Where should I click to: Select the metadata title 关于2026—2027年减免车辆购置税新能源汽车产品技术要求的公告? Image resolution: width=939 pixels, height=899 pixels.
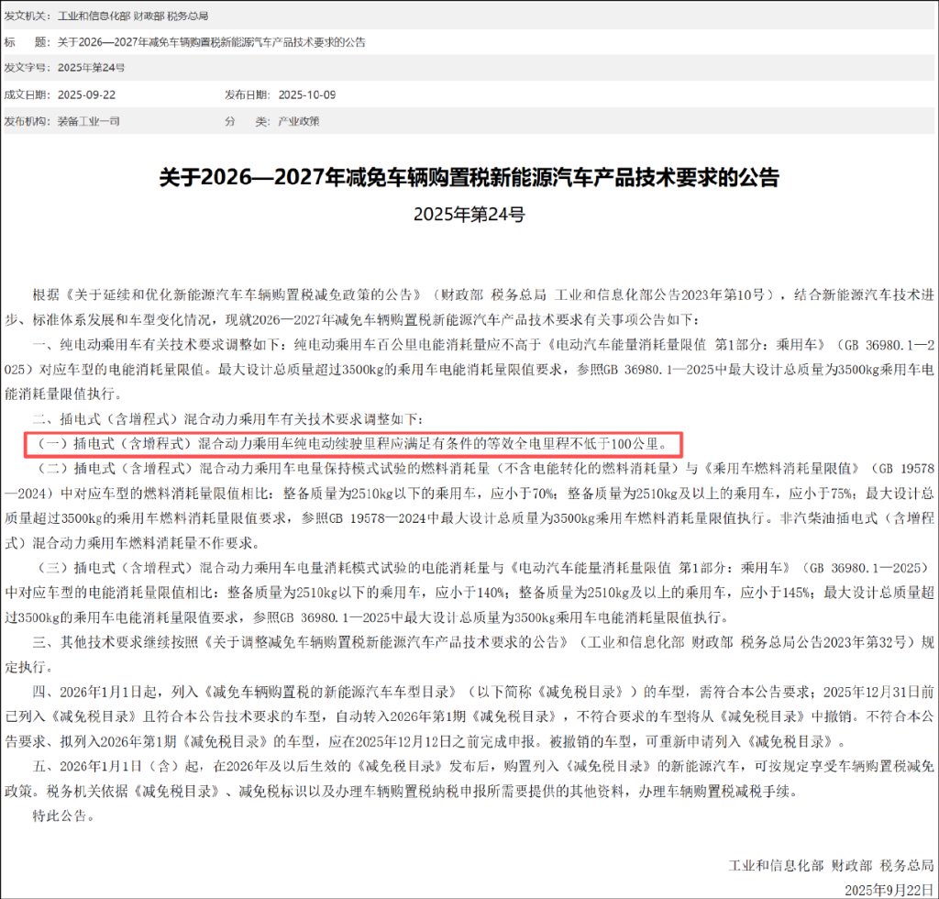pos(212,42)
